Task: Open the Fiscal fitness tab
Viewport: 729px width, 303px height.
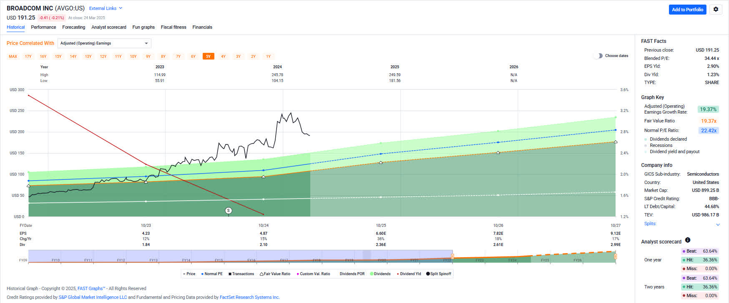Action: [173, 27]
